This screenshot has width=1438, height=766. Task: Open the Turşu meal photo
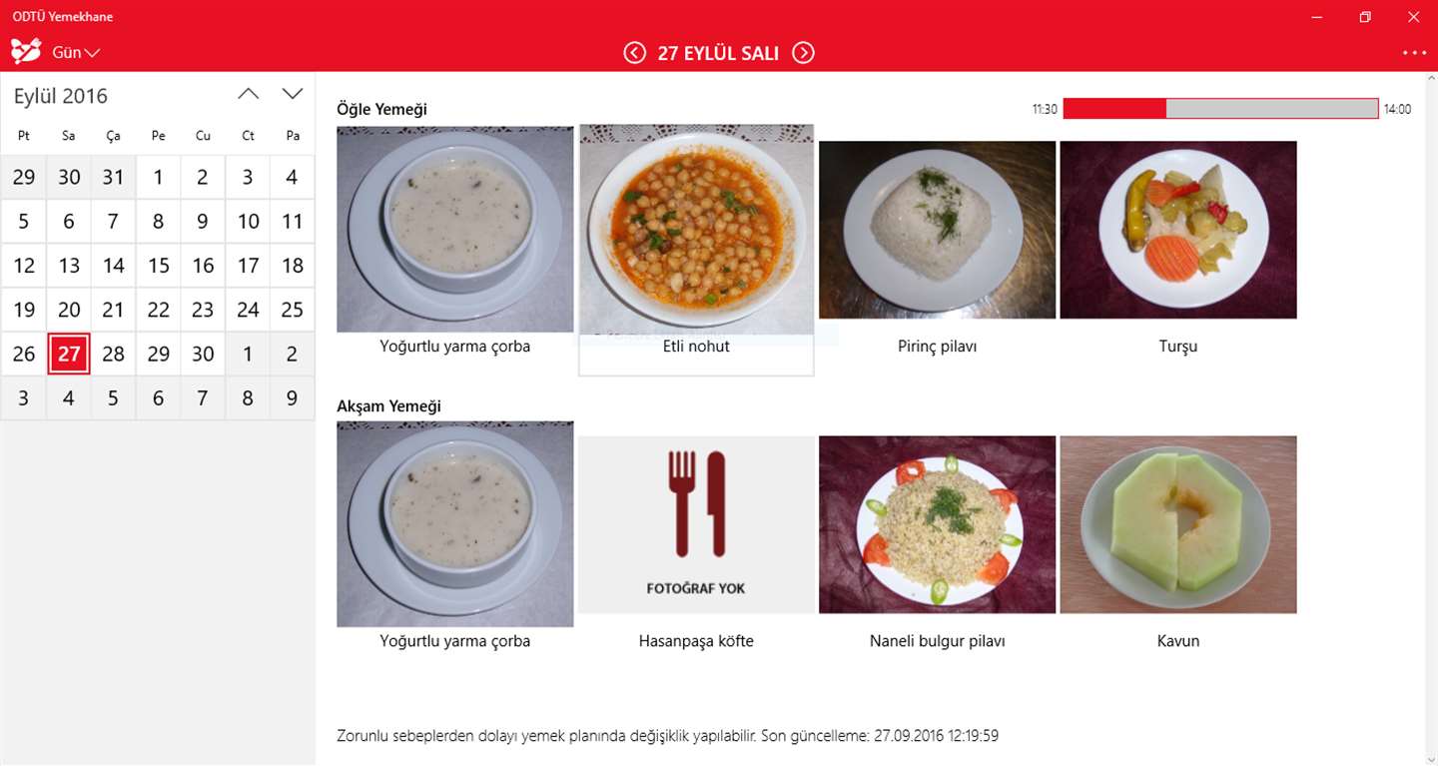coord(1178,230)
